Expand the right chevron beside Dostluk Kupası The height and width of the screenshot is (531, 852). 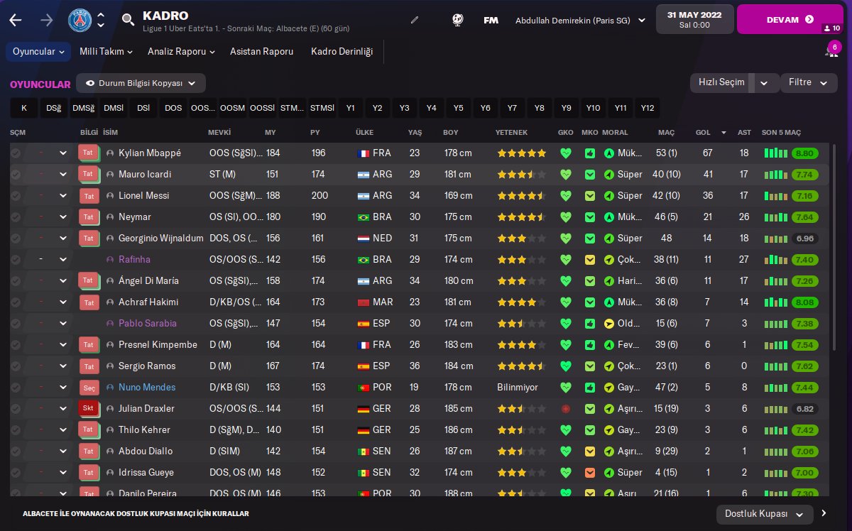[824, 513]
